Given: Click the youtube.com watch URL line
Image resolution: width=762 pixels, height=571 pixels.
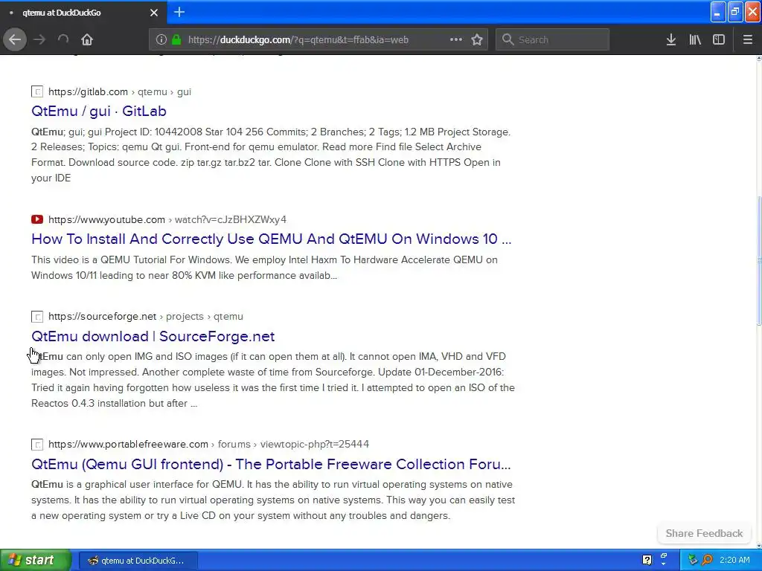Looking at the screenshot, I should [x=167, y=219].
